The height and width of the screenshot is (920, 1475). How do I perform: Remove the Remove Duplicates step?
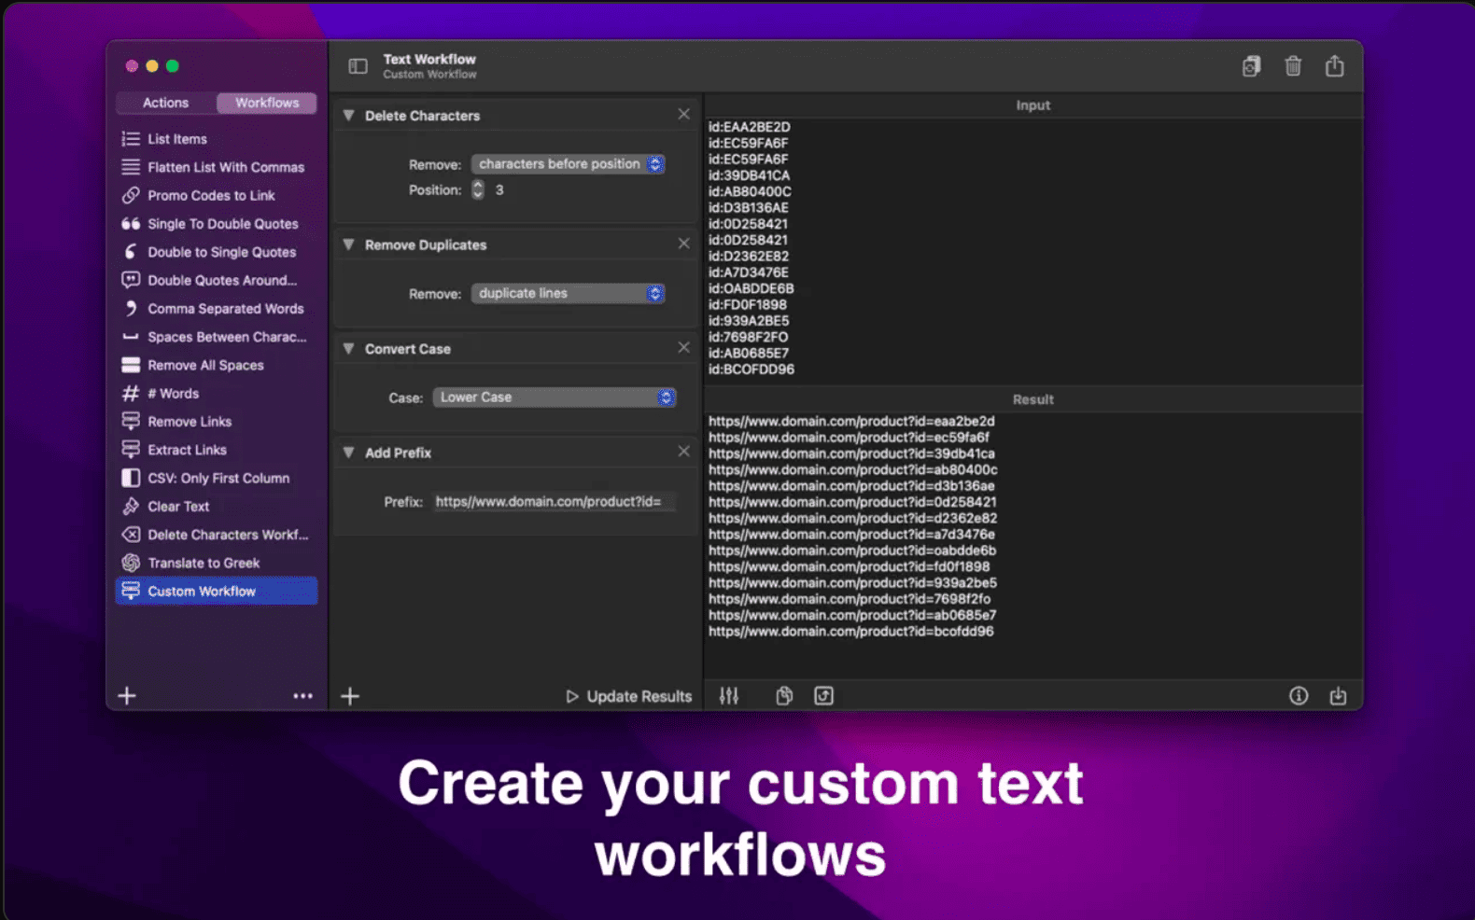[x=683, y=244]
